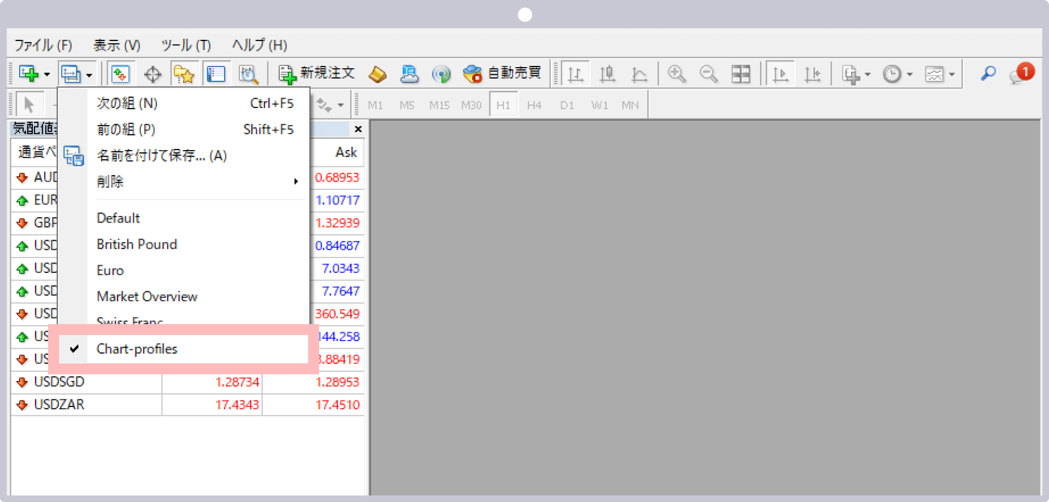Toggle chart auto-scroll
Viewport: 1049px width, 502px height.
pyautogui.click(x=781, y=73)
